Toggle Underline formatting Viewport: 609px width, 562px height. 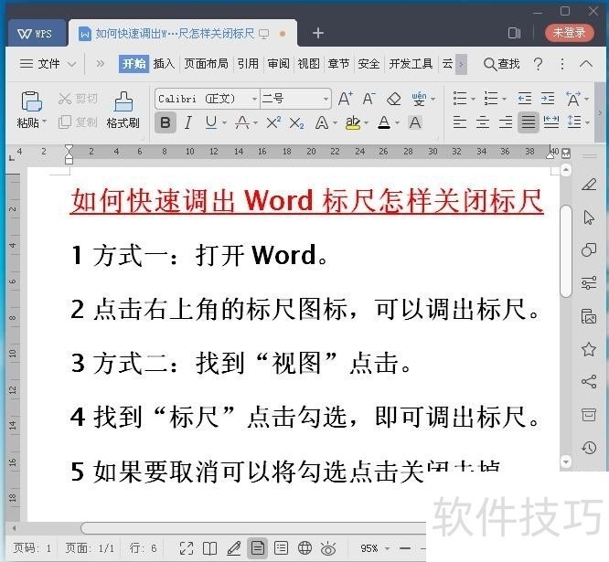tap(211, 122)
